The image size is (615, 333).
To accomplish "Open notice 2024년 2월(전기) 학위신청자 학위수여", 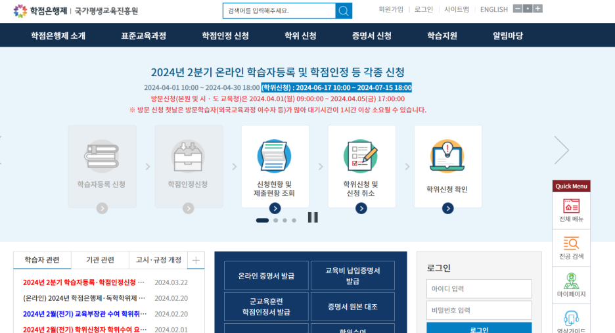I will [x=85, y=330].
